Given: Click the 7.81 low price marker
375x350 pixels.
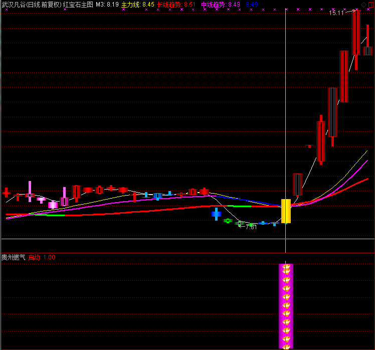Looking at the screenshot, I should click(251, 227).
